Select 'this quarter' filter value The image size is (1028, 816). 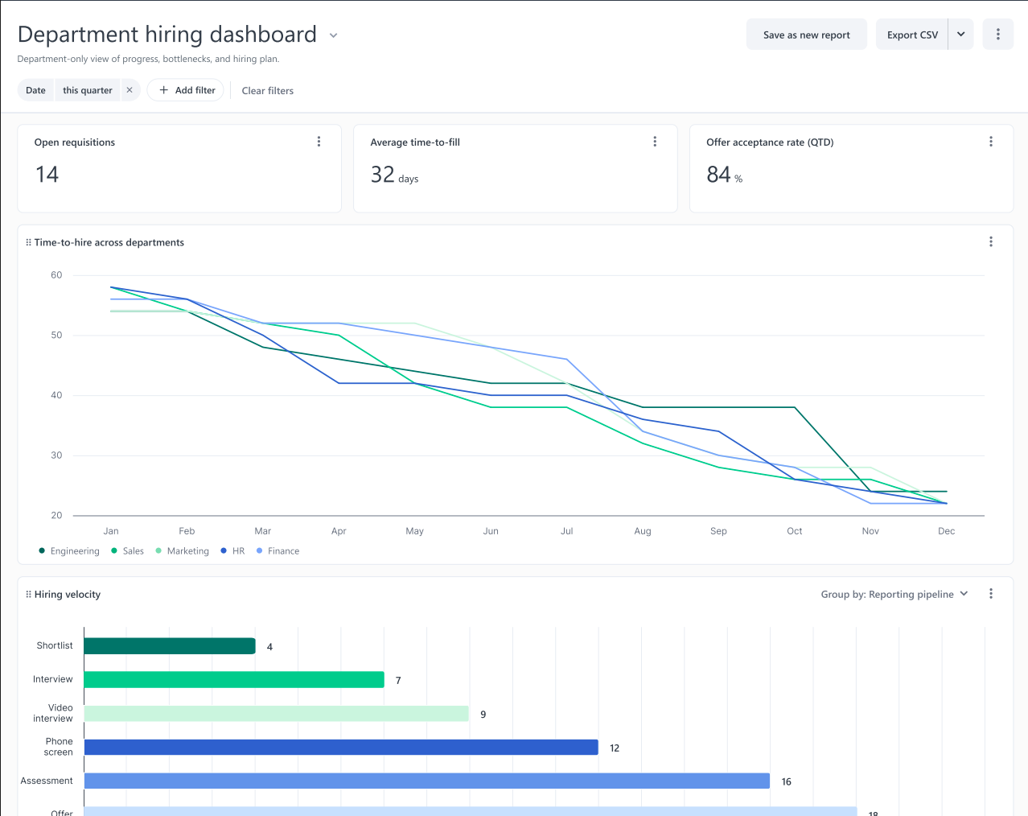pyautogui.click(x=88, y=90)
